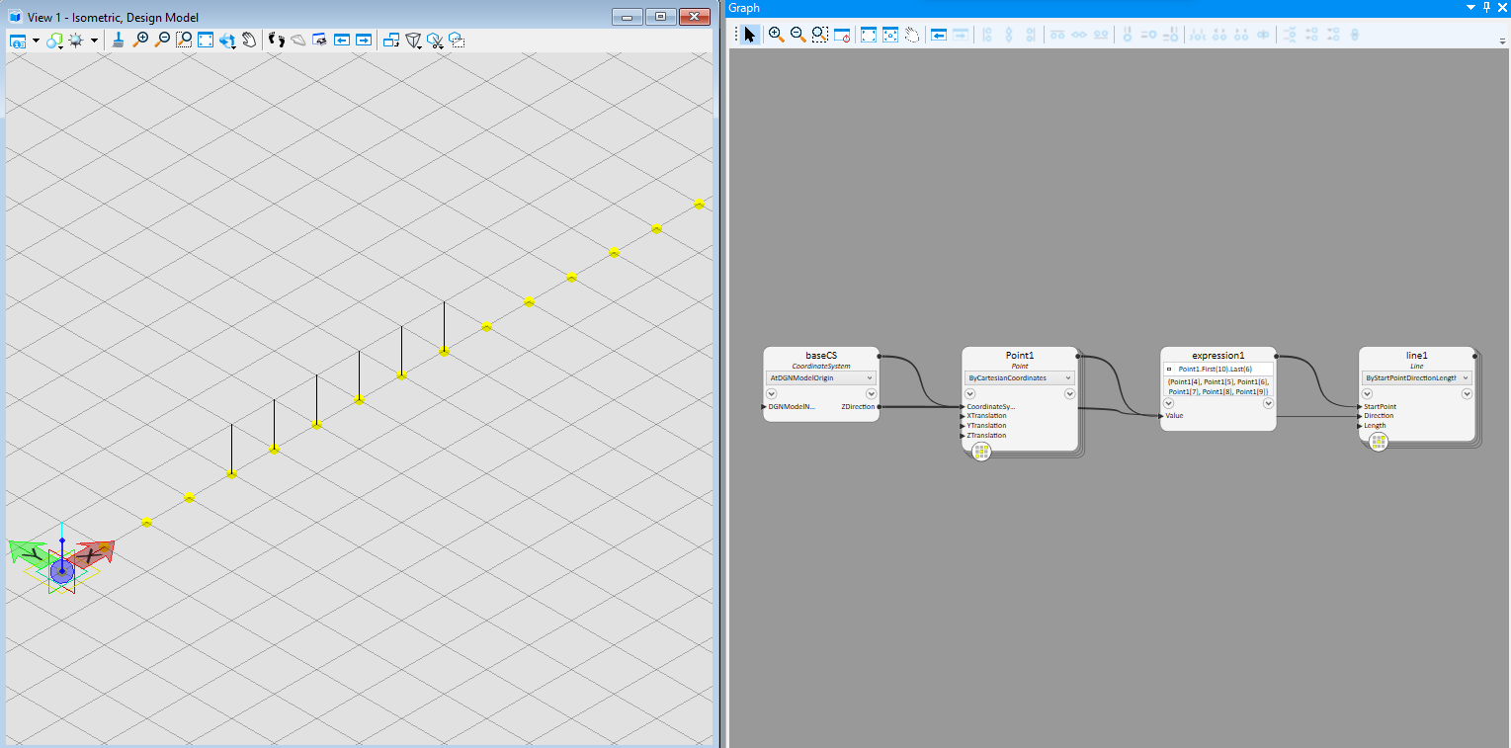Click Value input port on expression1
The image size is (1511, 748).
1161,416
